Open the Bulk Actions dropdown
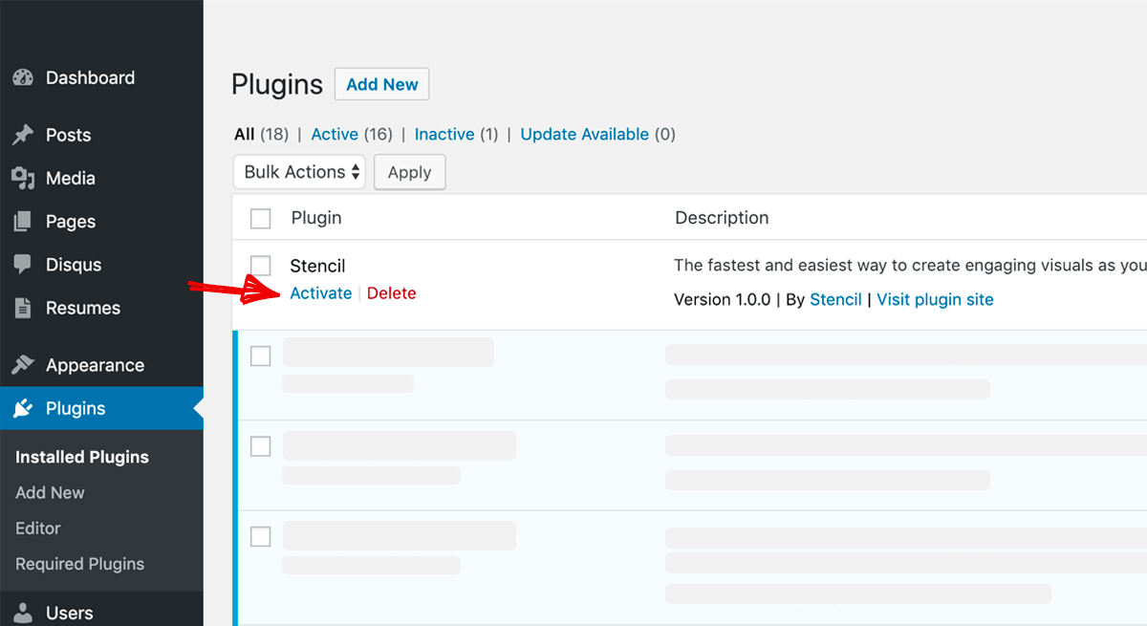 pyautogui.click(x=299, y=172)
